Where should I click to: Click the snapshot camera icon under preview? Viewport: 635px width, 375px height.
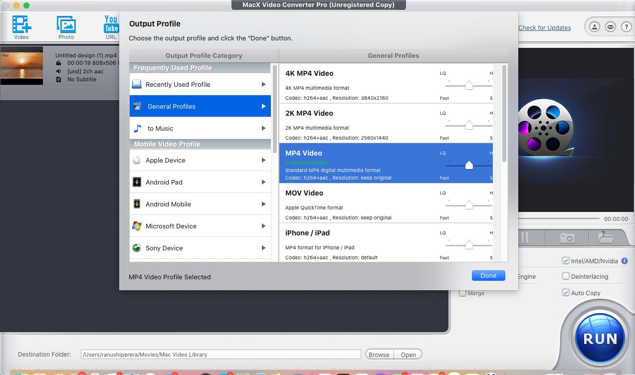567,238
